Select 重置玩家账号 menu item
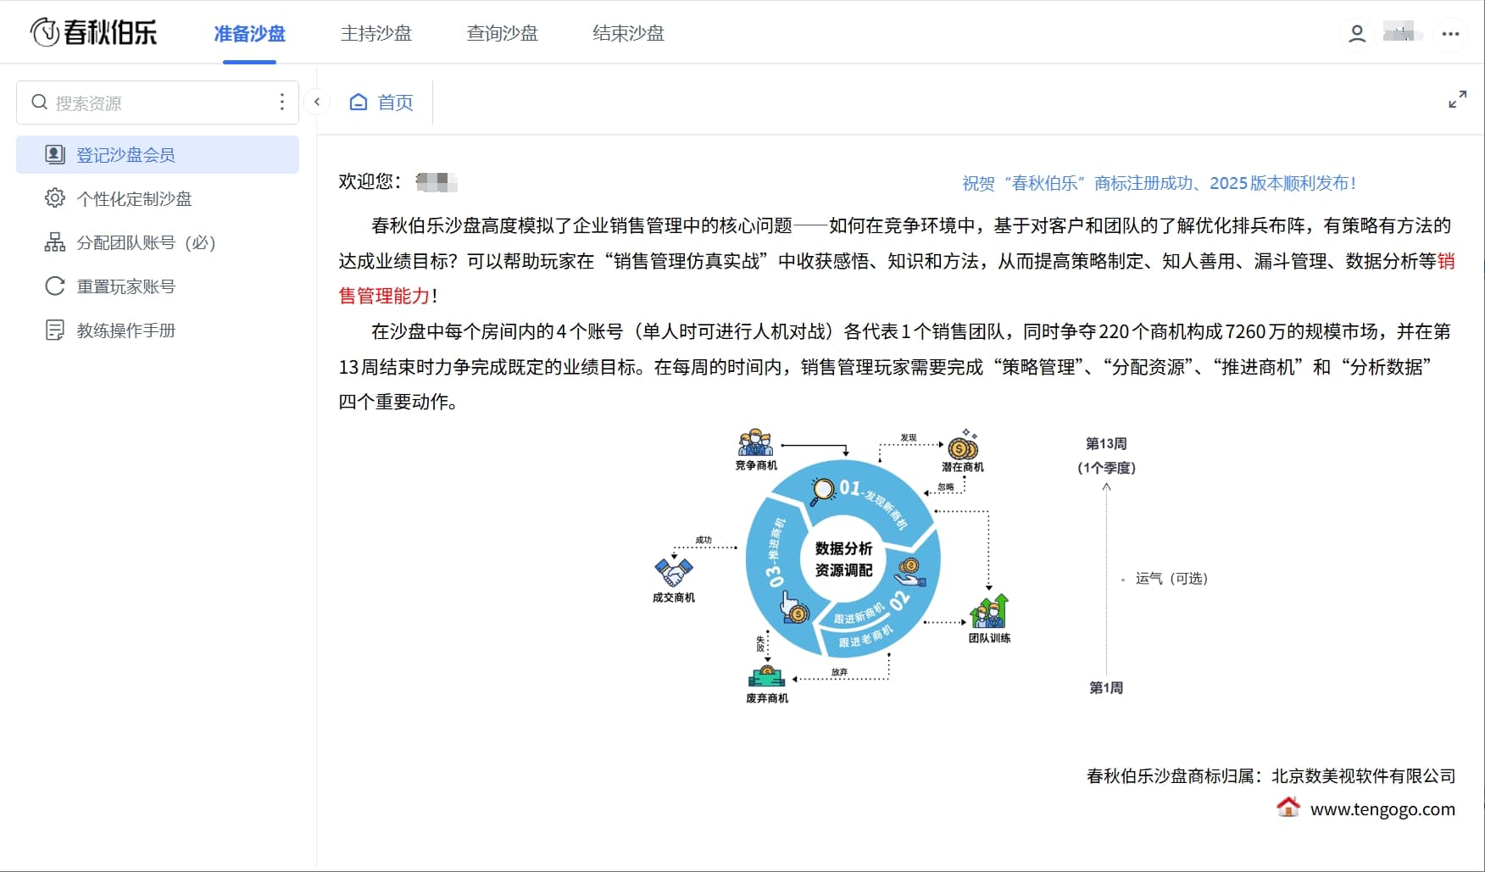The image size is (1485, 872). [158, 286]
